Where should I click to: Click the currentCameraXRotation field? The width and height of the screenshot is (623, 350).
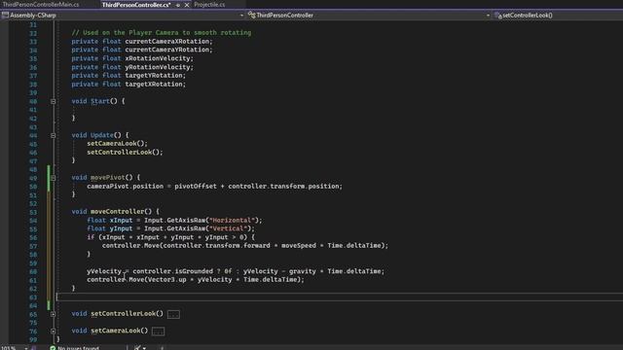166,41
